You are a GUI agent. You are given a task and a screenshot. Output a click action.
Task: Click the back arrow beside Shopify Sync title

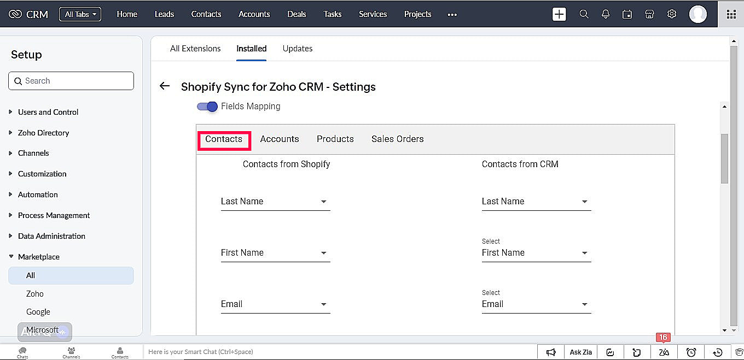pyautogui.click(x=164, y=86)
